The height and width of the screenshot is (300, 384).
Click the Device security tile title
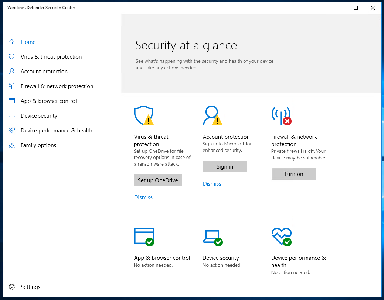coord(221,258)
